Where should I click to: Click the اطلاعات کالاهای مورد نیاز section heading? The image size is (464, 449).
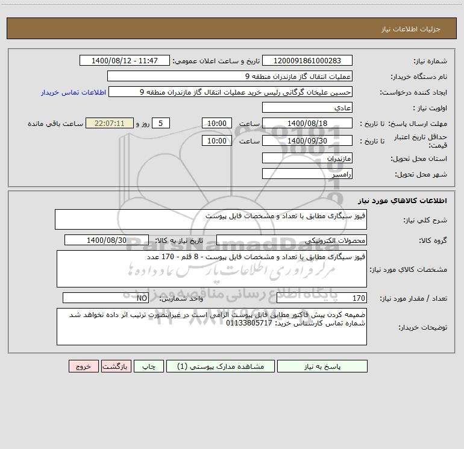pyautogui.click(x=403, y=201)
